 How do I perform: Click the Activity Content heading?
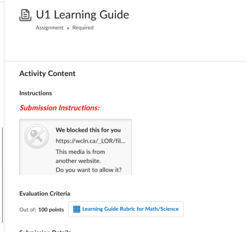[x=47, y=74]
